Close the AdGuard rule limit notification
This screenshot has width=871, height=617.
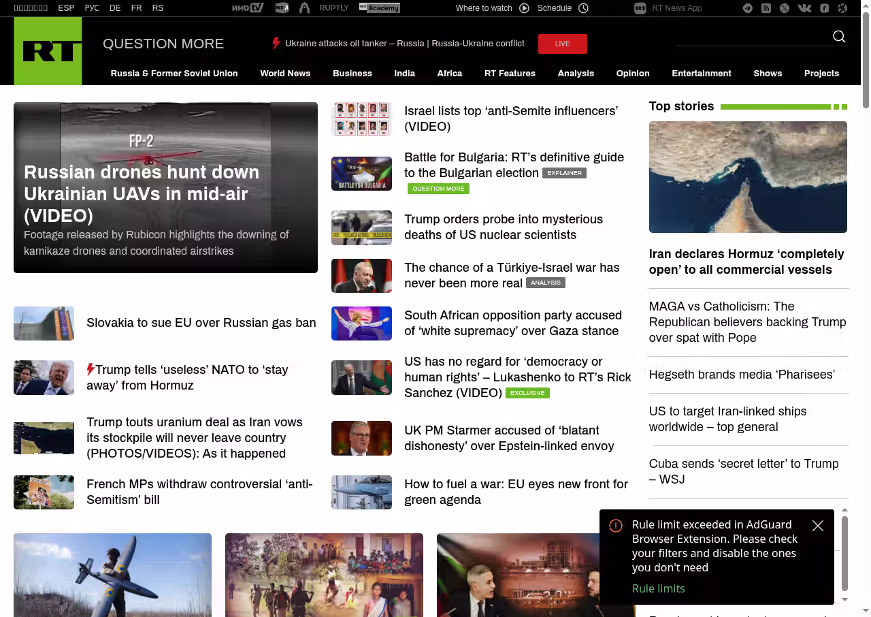tap(818, 526)
